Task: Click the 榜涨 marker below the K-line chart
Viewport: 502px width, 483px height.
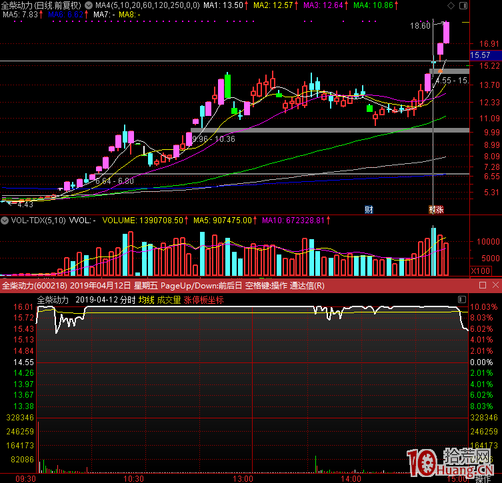Action: point(437,209)
